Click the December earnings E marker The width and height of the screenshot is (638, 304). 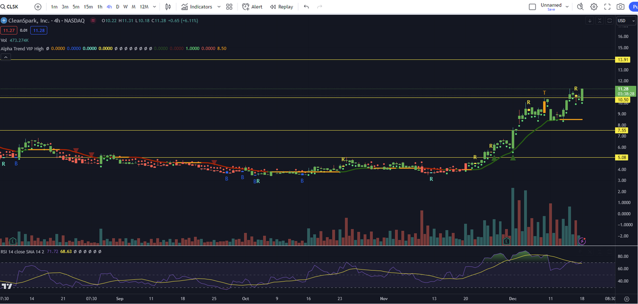[x=507, y=241]
